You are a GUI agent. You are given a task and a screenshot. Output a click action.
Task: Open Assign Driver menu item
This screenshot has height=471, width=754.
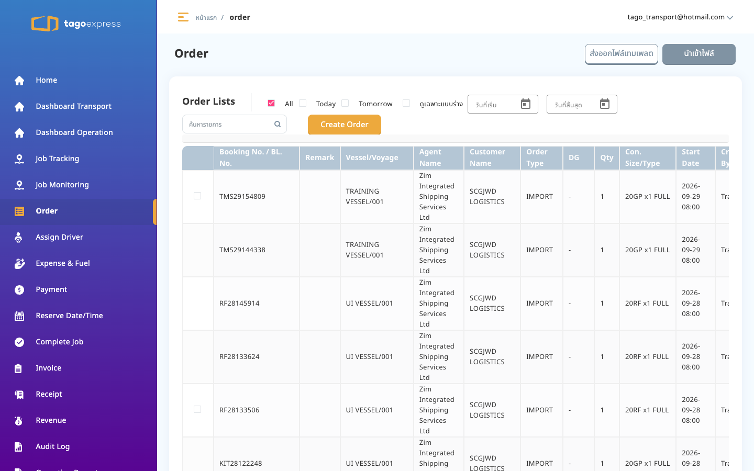[79, 237]
